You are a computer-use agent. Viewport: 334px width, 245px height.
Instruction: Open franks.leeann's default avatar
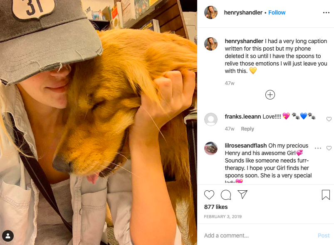pos(210,119)
